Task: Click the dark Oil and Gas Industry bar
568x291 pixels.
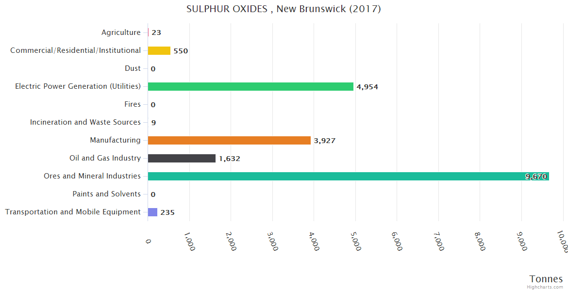Action: pos(182,158)
